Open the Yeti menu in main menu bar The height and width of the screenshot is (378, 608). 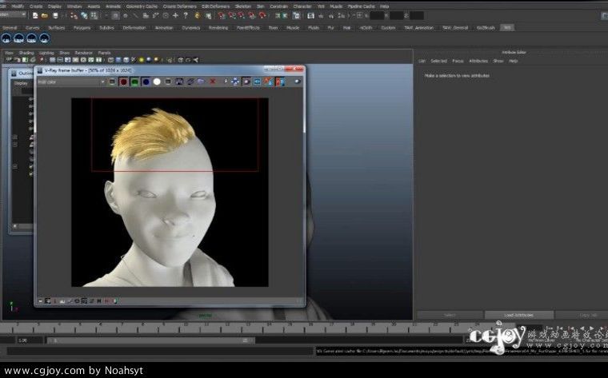[x=321, y=6]
